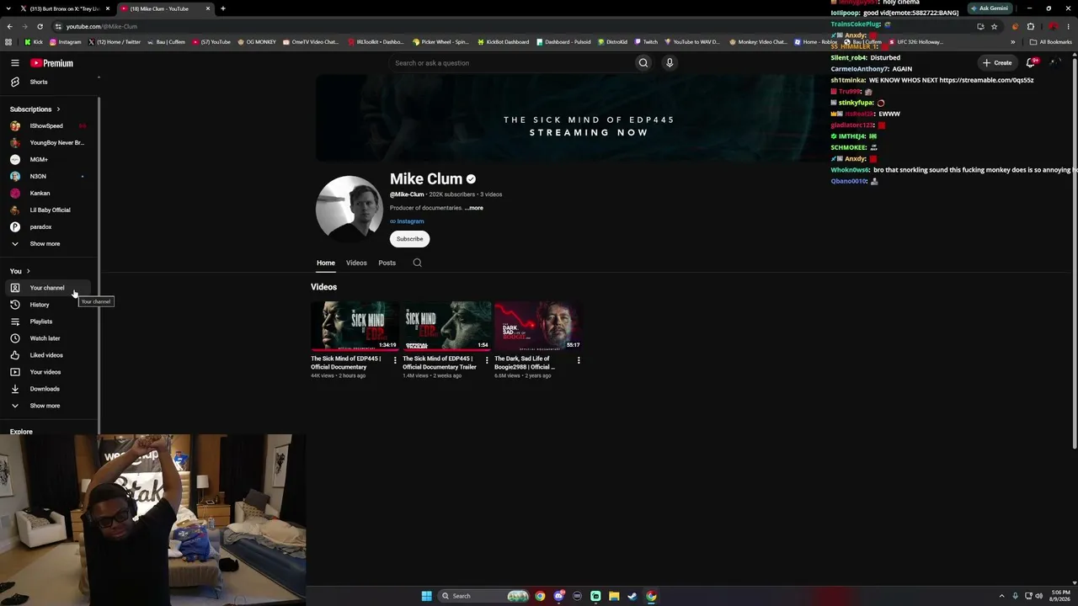Open Discord from the taskbar
This screenshot has width=1078, height=606.
click(x=558, y=596)
